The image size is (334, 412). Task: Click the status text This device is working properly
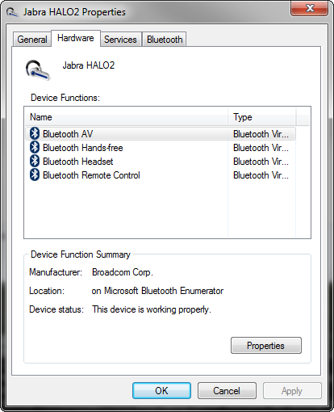[x=152, y=309]
